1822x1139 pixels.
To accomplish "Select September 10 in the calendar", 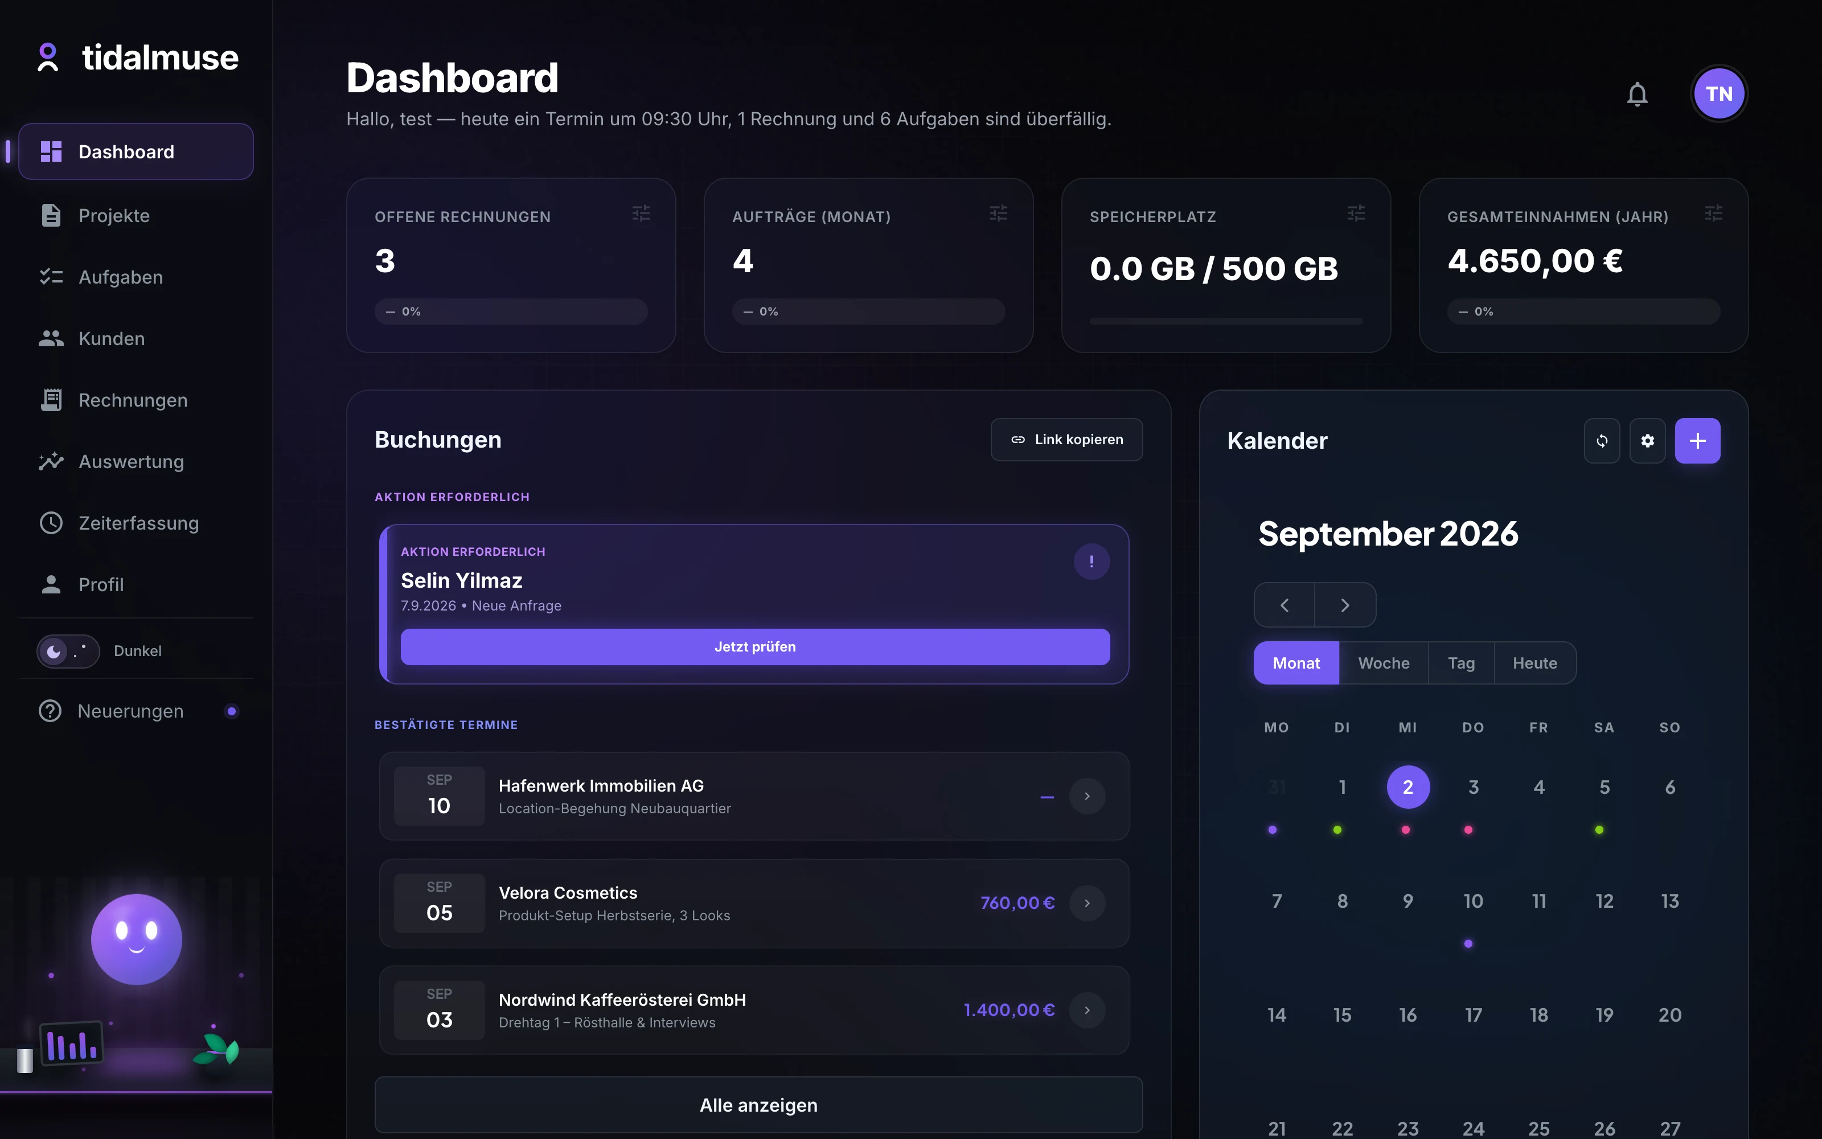I will tap(1474, 901).
